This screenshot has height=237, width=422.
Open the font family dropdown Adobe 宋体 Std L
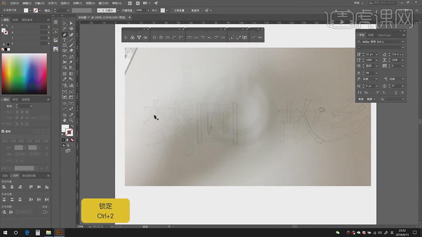[403, 42]
